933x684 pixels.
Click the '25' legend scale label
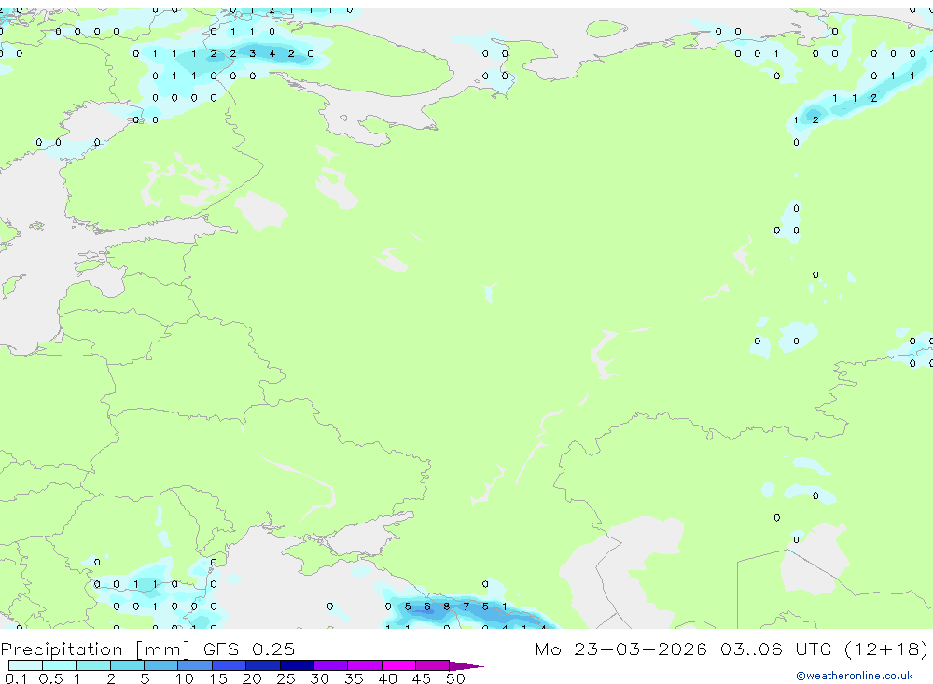[x=285, y=678]
